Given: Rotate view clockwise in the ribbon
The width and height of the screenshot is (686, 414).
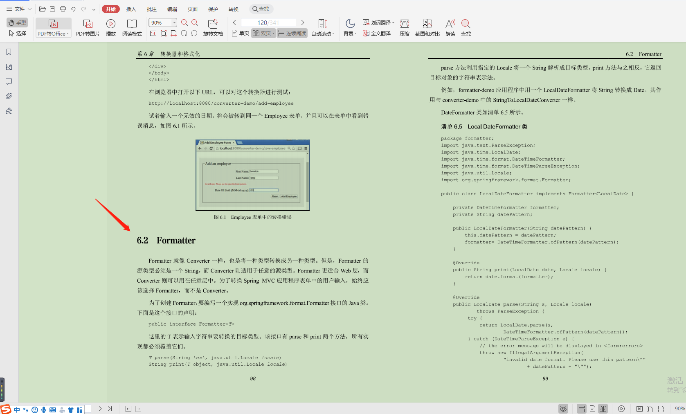Looking at the screenshot, I should (x=194, y=33).
